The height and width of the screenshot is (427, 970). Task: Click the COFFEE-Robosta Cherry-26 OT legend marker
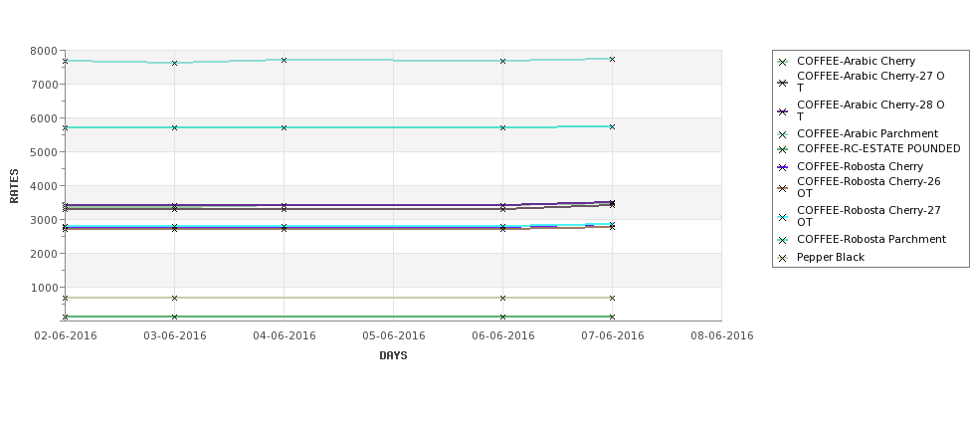pyautogui.click(x=783, y=188)
